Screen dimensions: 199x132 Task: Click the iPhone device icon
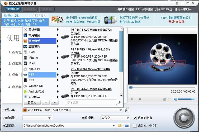click(26, 58)
